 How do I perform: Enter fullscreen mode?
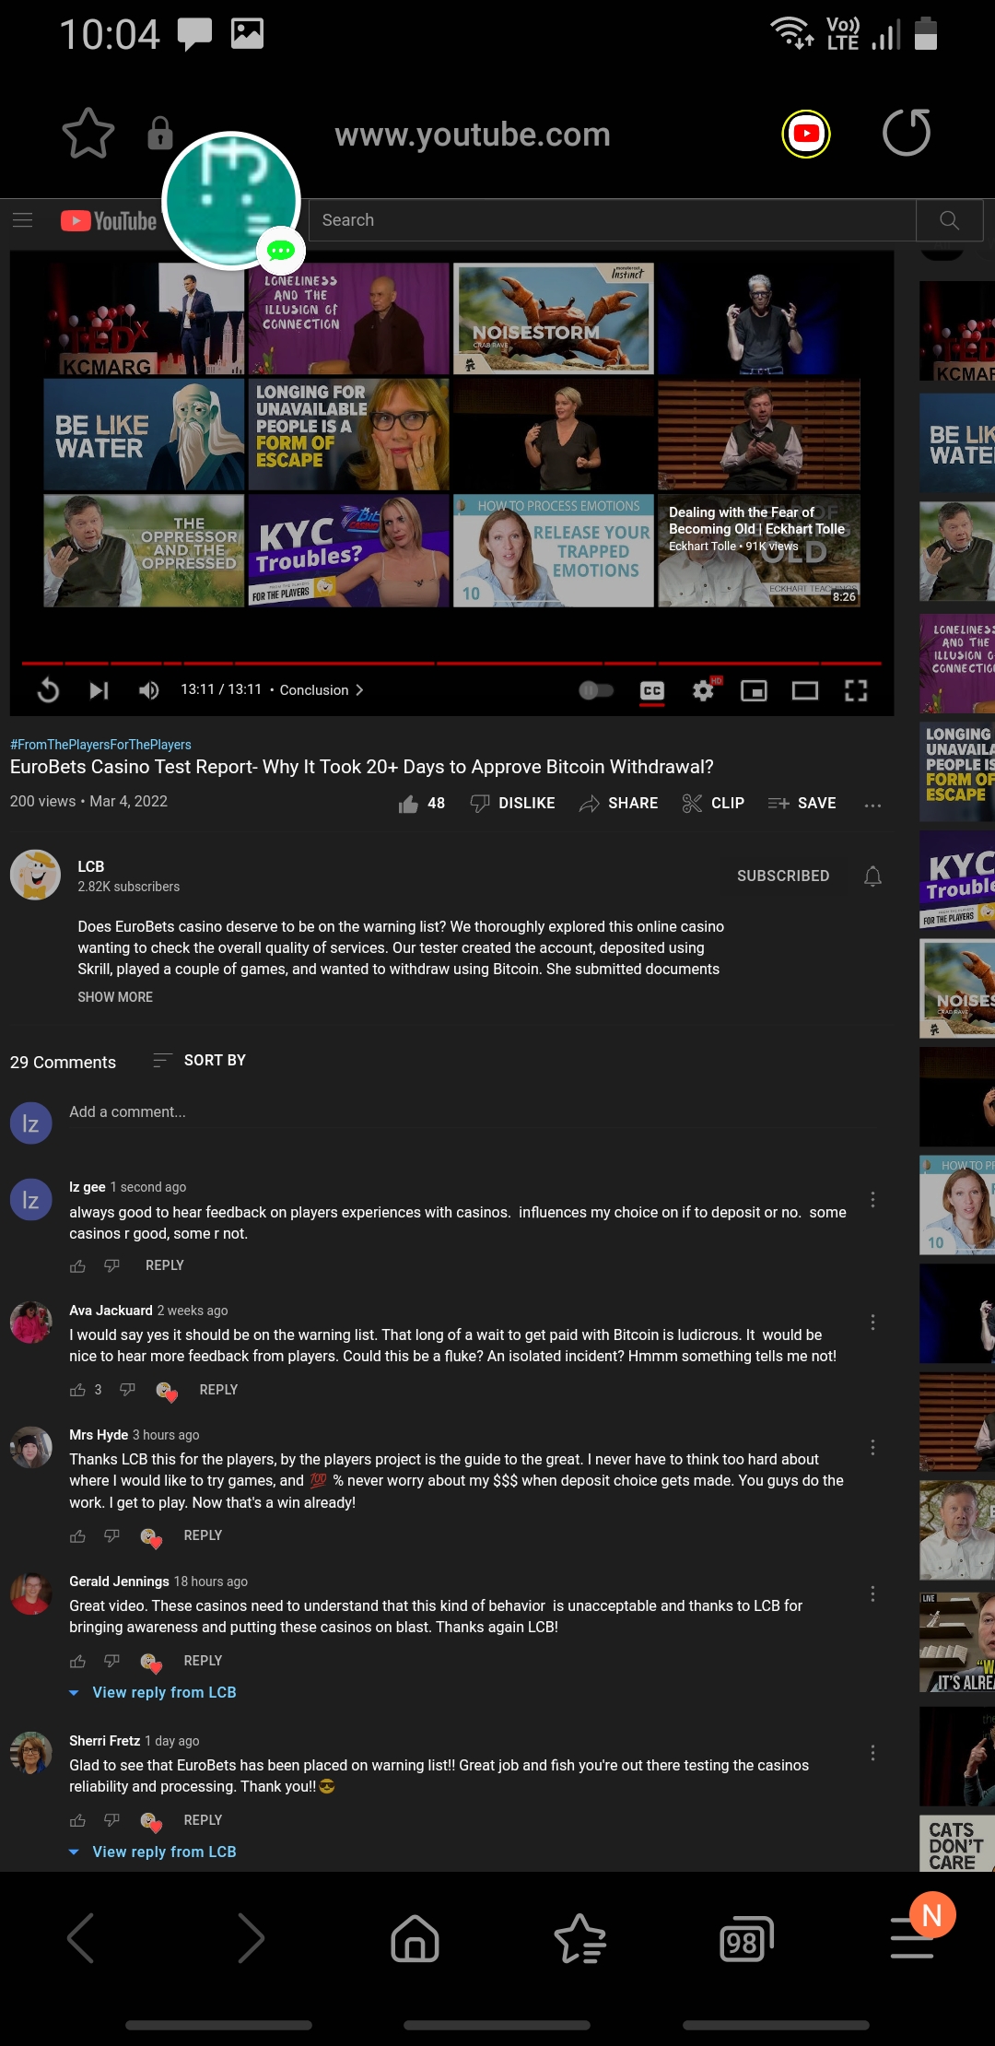coord(856,690)
